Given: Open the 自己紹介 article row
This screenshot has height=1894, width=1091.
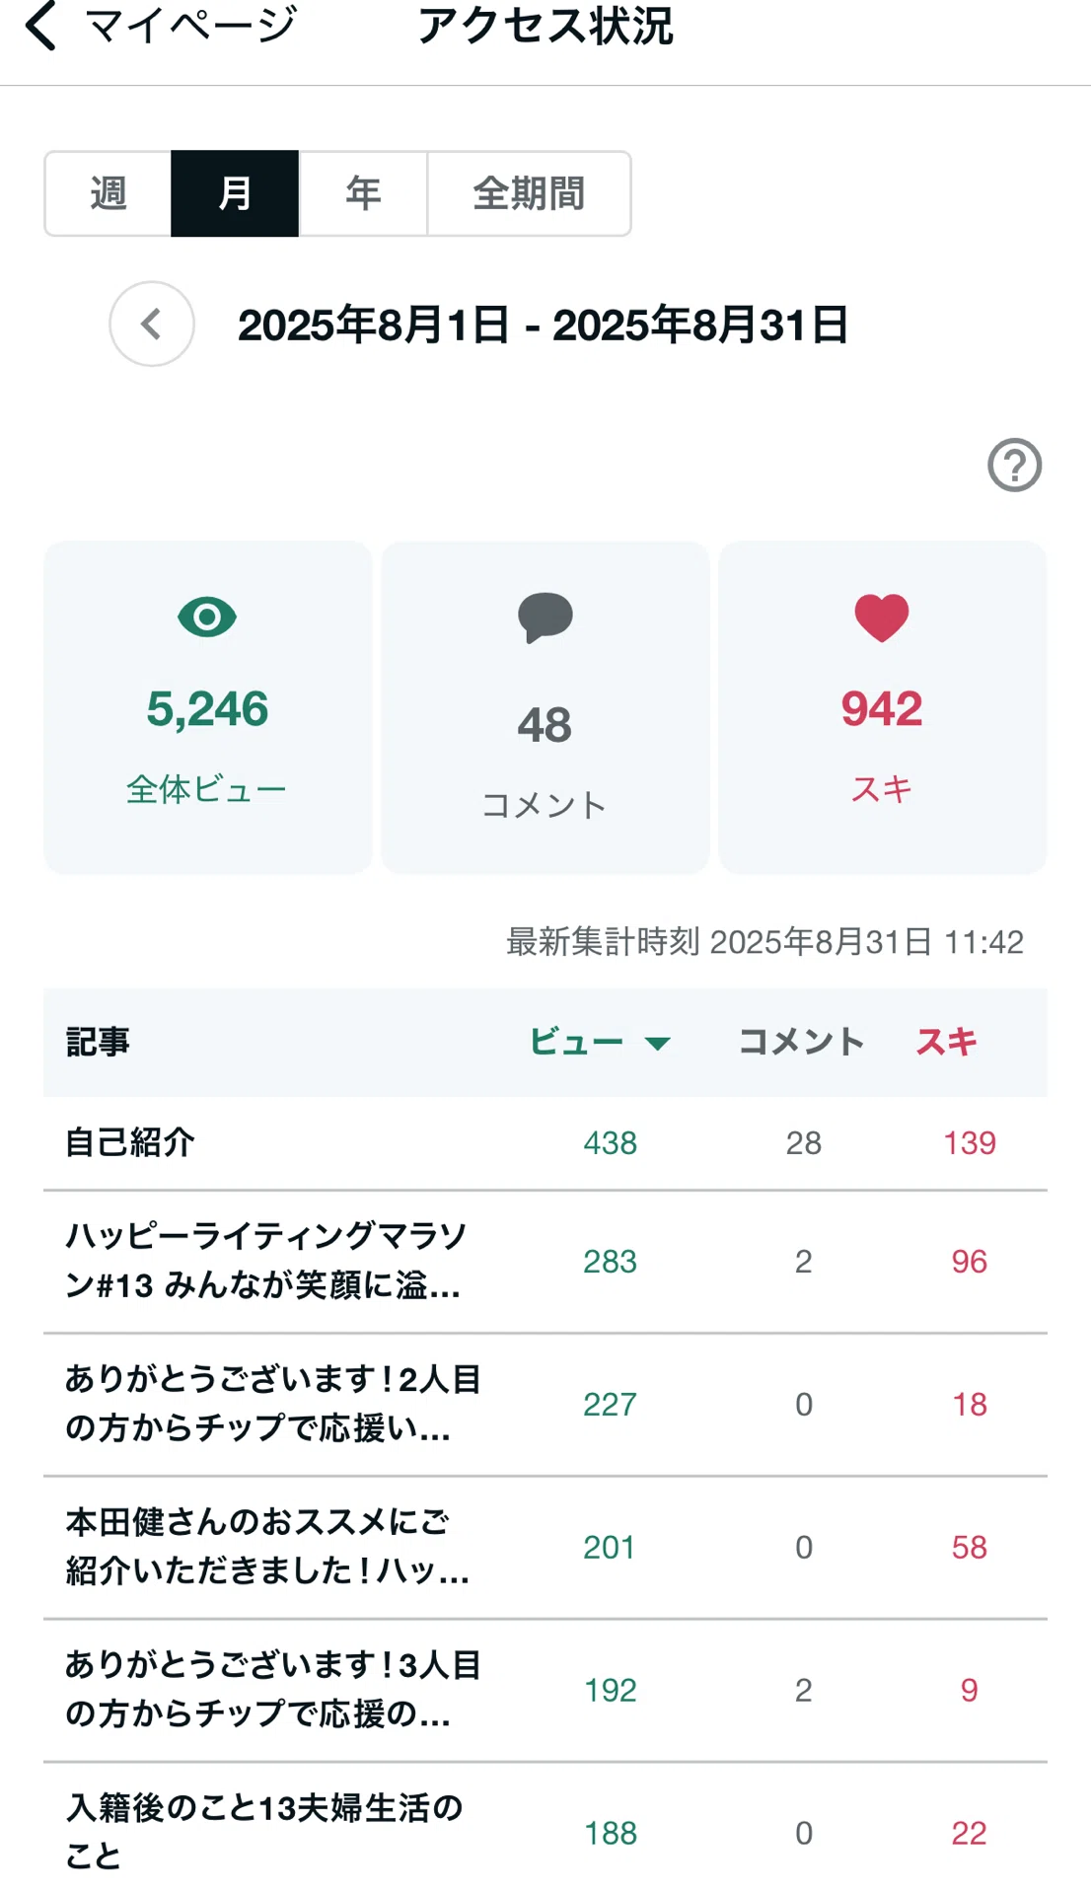Looking at the screenshot, I should [x=545, y=1143].
